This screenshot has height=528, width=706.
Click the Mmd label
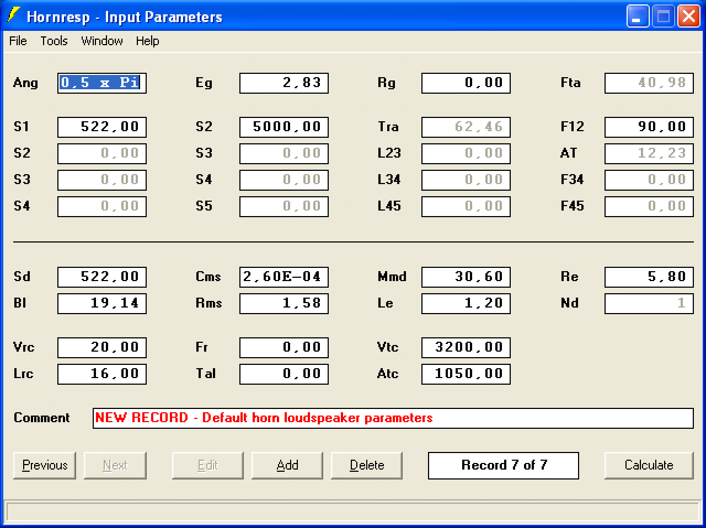[392, 277]
